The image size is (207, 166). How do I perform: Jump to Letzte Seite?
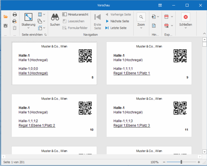(116, 28)
